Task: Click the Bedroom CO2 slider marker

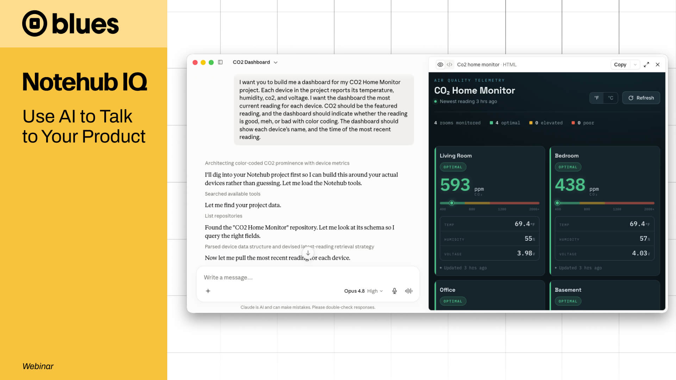Action: click(557, 203)
